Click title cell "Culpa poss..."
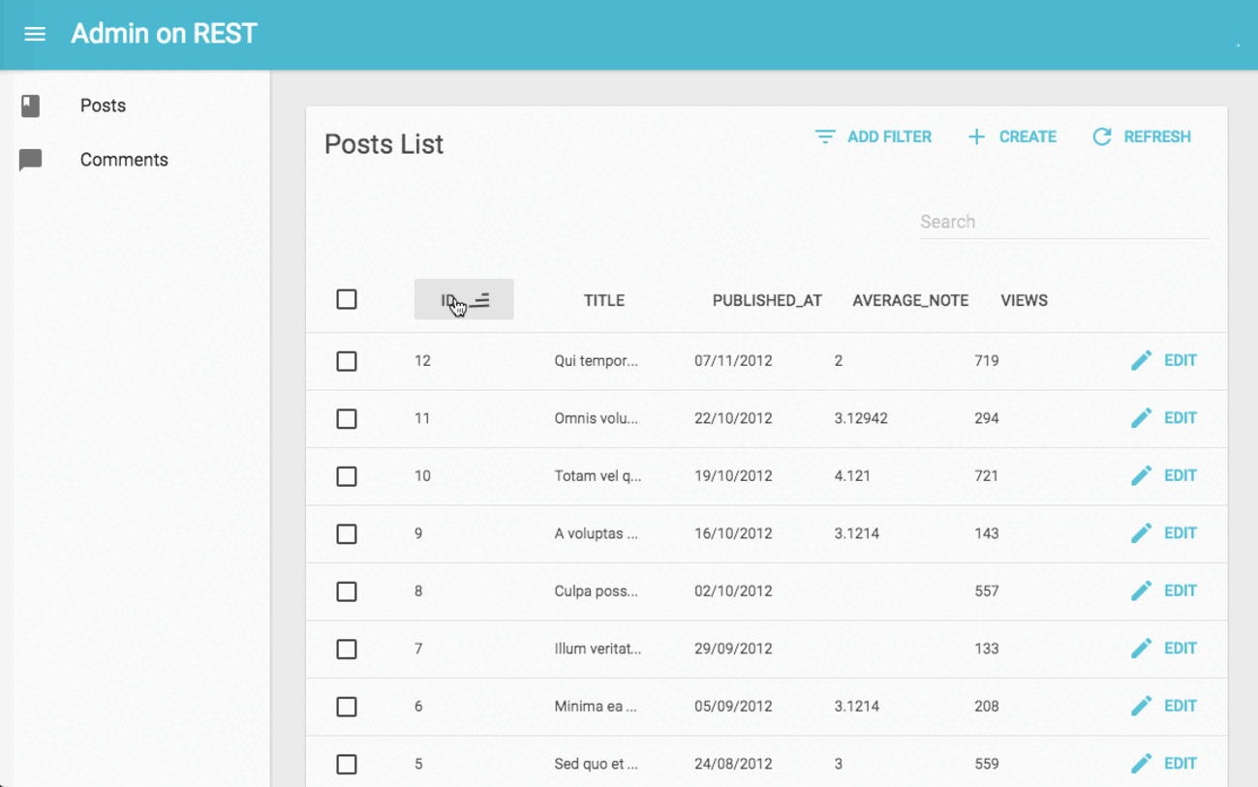 [x=596, y=591]
